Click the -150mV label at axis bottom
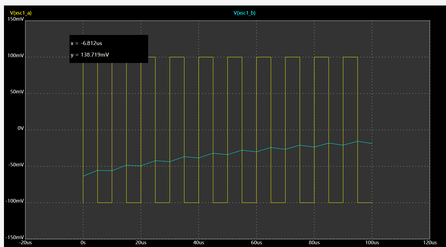 point(15,237)
